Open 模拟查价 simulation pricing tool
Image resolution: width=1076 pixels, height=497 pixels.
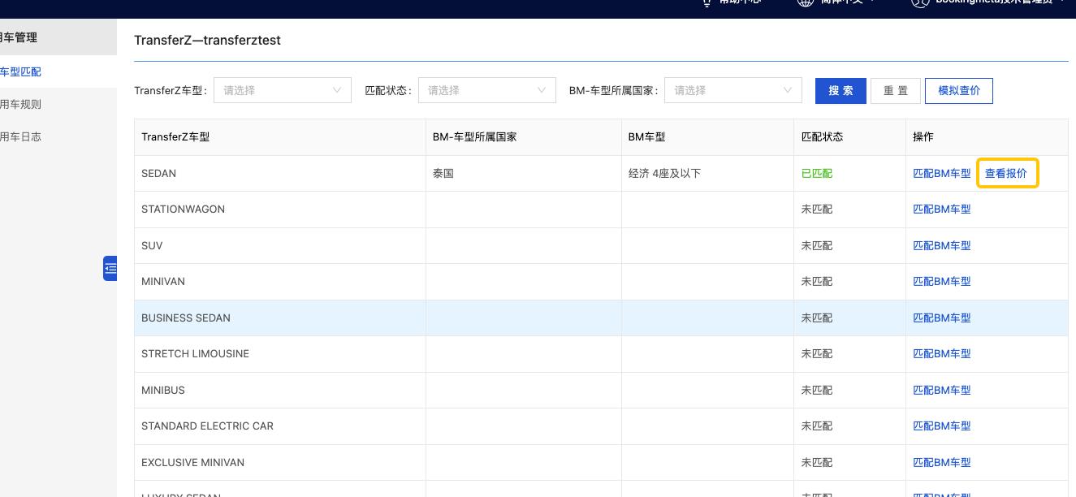click(x=958, y=90)
